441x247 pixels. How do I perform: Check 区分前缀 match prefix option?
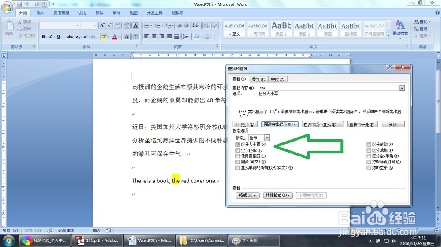pos(369,145)
